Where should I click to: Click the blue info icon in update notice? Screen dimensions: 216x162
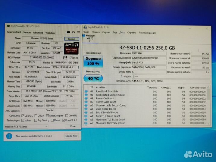tap(9, 136)
